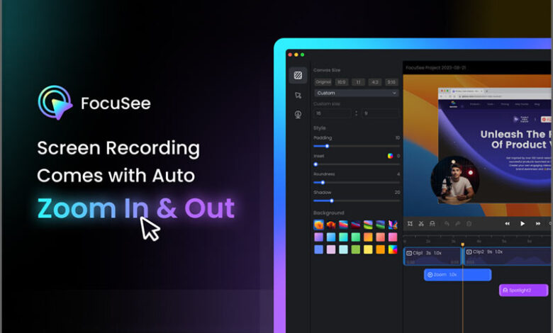The width and height of the screenshot is (553, 333).
Task: Select the 1:1 canvas size button
Action: pos(358,82)
